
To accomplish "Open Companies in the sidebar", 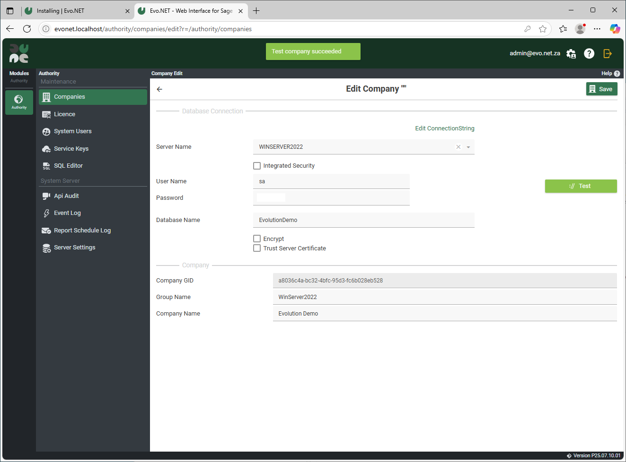I will (93, 97).
